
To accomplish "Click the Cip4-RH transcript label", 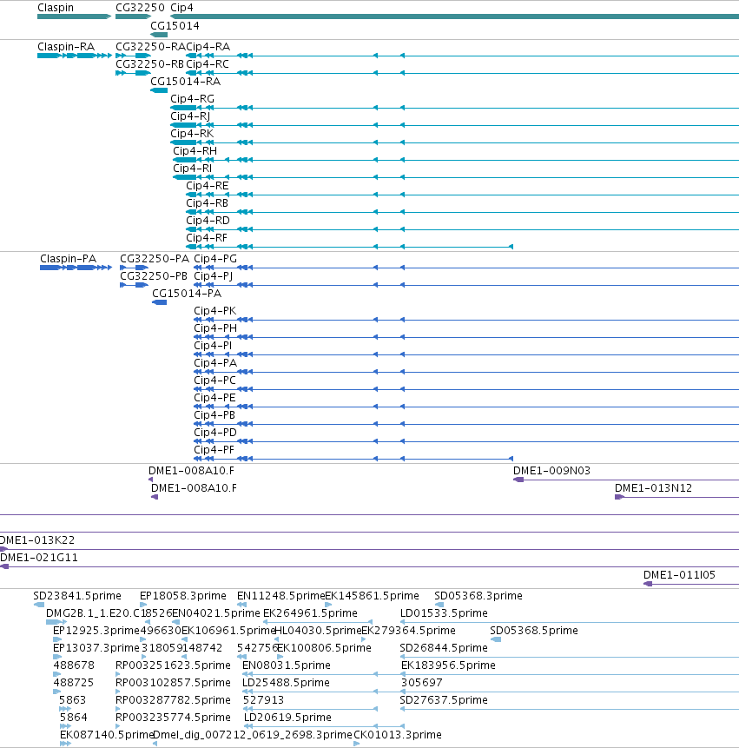I will (x=195, y=151).
